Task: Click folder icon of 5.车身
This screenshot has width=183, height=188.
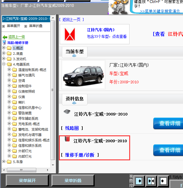Action: [x=9, y=162]
